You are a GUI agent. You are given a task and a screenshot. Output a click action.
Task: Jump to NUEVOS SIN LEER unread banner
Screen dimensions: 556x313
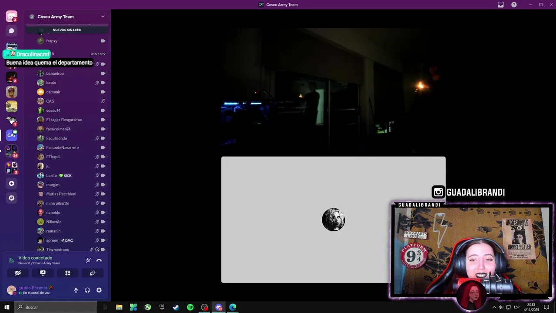[x=67, y=30]
